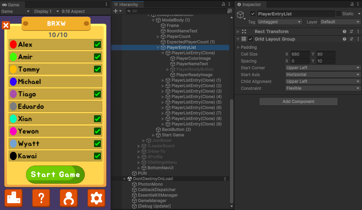
Task: Click the Hierarchy search-by-type icon
Action: coord(230,11)
